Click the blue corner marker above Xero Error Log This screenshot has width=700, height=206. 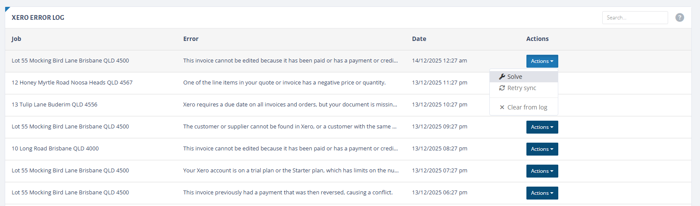click(7, 9)
